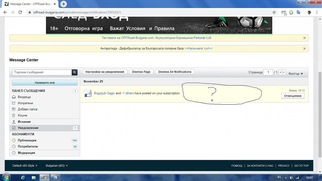The image size is (322, 181).
Task: Click the Напишете нов button
Action: click(x=45, y=83)
